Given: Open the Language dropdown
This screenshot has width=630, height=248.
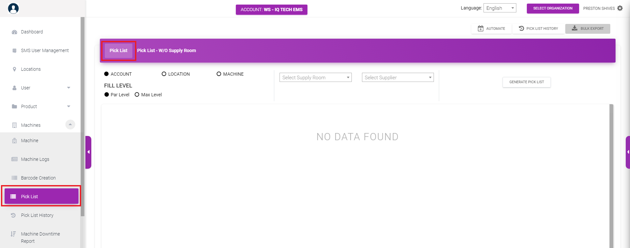Looking at the screenshot, I should 500,8.
